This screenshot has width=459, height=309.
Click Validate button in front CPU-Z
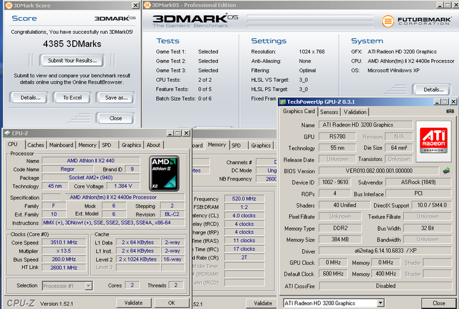pyautogui.click(x=133, y=303)
